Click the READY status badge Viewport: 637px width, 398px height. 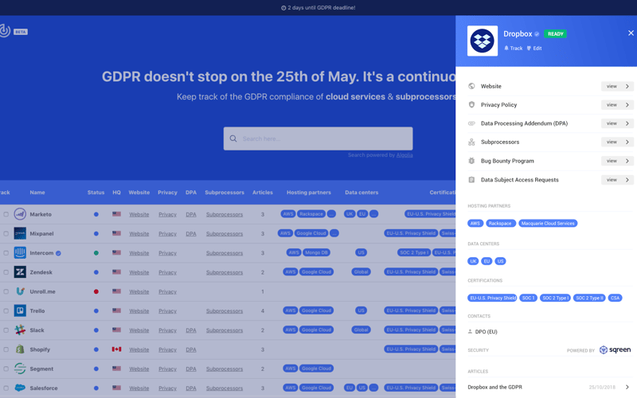click(555, 33)
